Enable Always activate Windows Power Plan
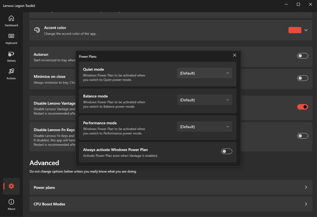Screen dimensions: 317x217 tap(227, 151)
